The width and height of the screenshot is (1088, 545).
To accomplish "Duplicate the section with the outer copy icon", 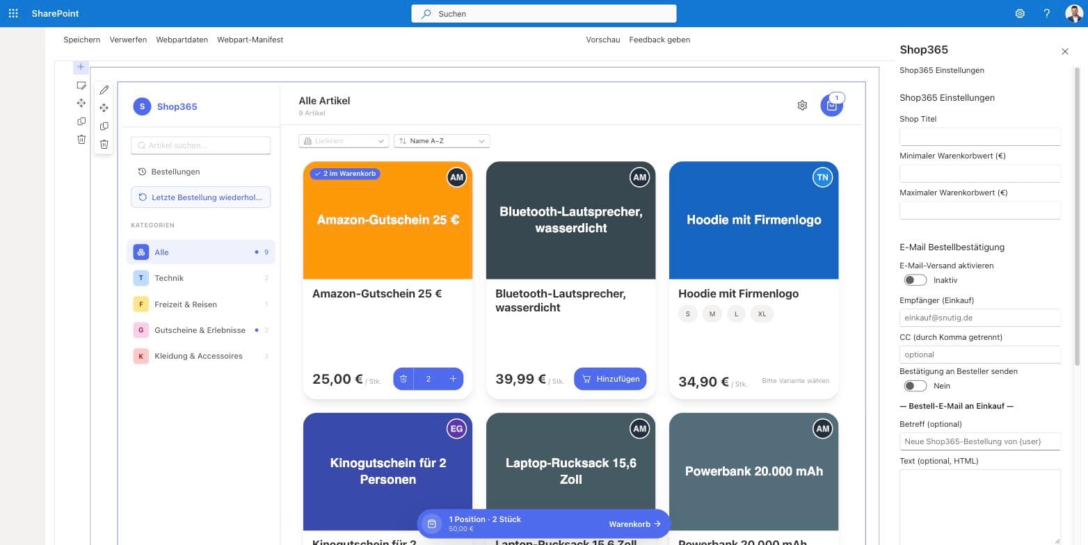I will (x=81, y=122).
